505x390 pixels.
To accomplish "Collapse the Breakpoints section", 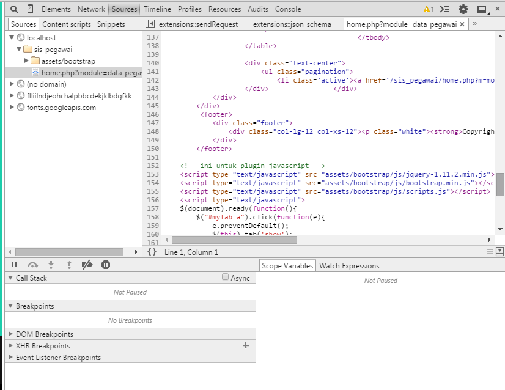I will (10, 306).
